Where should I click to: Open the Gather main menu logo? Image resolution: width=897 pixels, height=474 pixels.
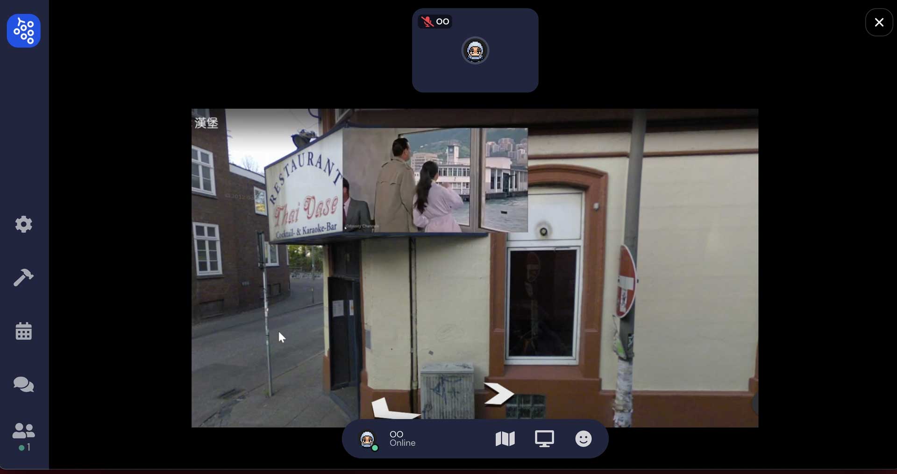(x=23, y=31)
